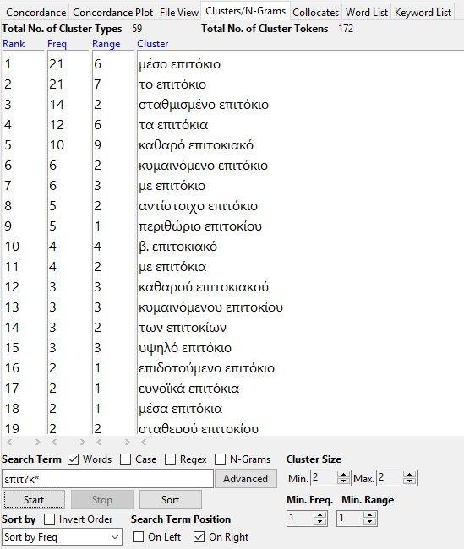Select cluster 'μέσο επιτόκιο'
The image size is (464, 549).
pos(179,64)
